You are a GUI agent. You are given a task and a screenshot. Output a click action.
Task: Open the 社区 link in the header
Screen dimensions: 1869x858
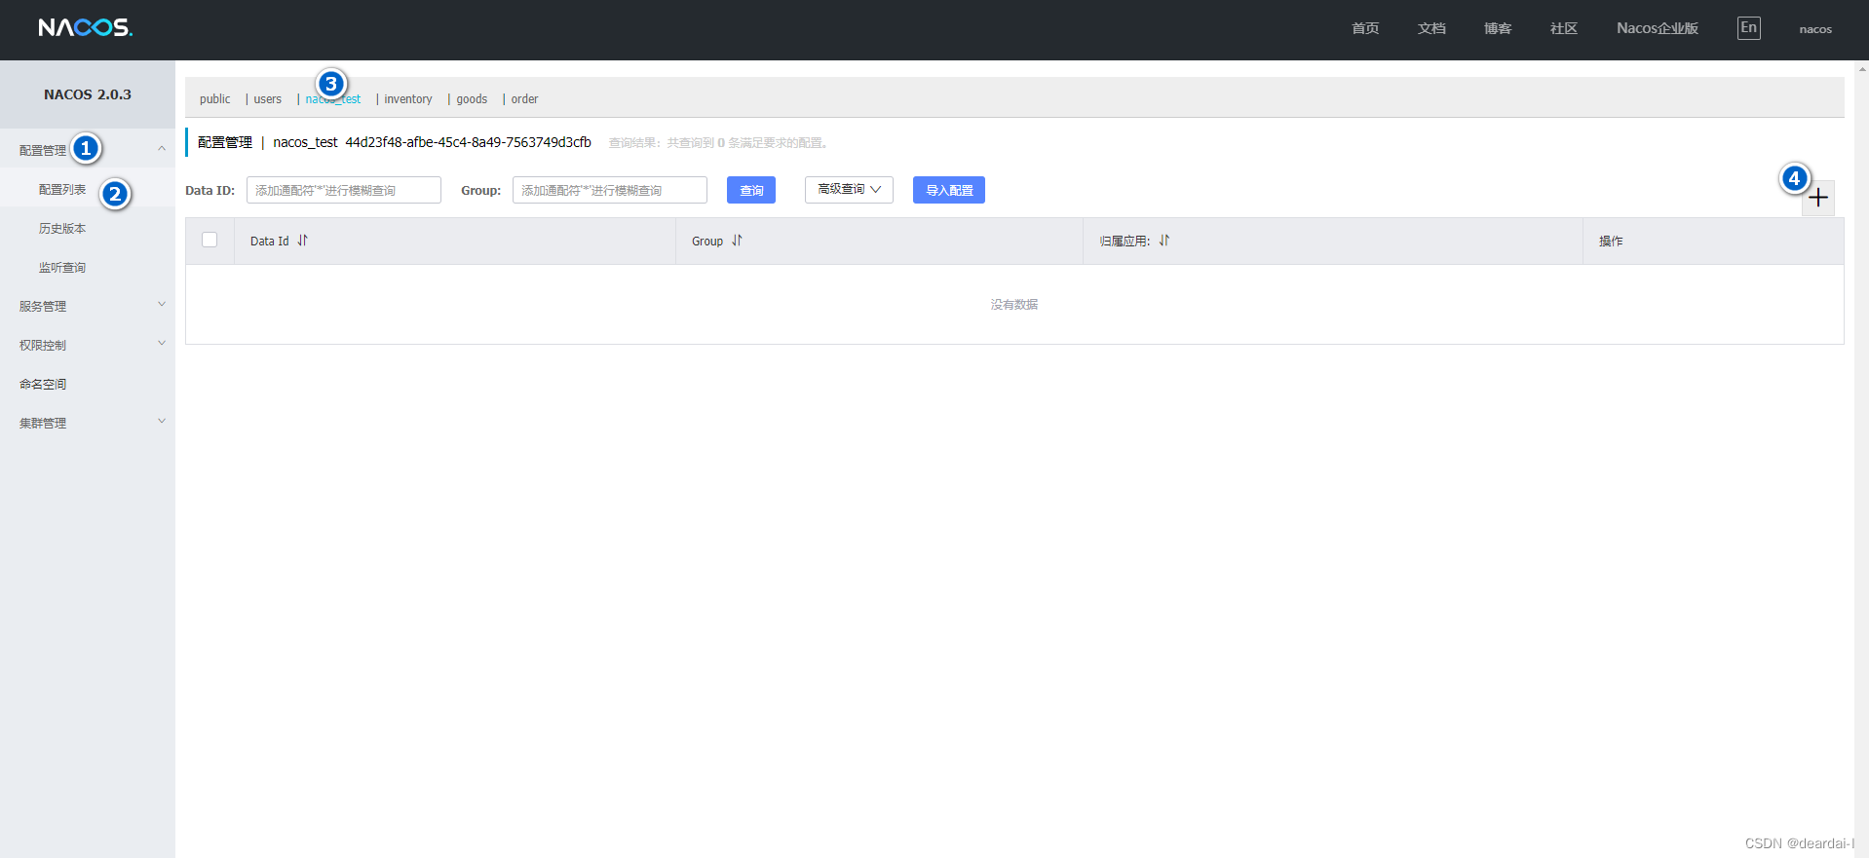coord(1564,28)
